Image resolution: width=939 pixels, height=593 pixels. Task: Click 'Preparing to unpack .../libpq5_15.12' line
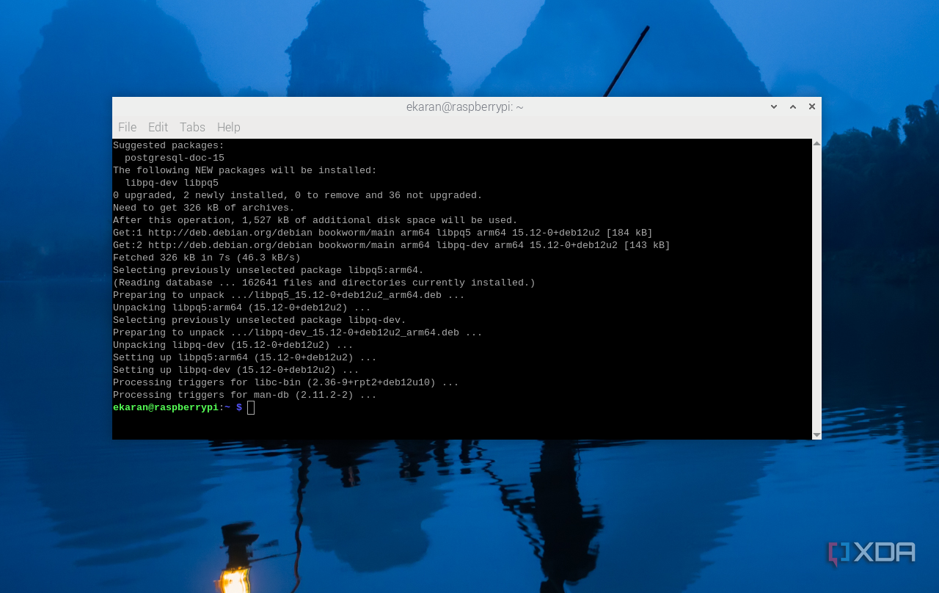click(x=289, y=295)
